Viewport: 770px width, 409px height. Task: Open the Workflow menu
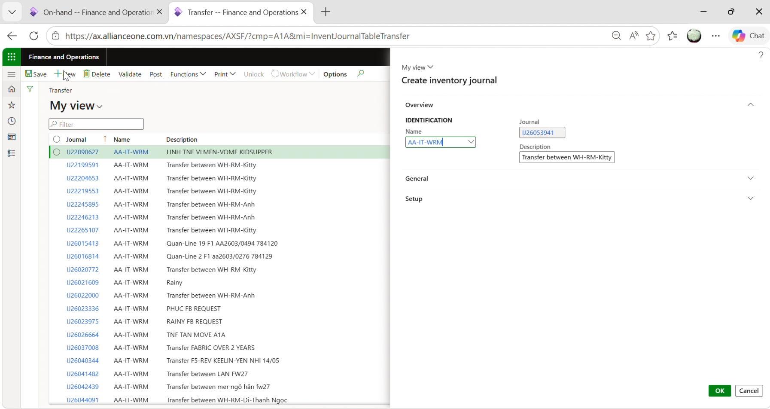point(293,74)
